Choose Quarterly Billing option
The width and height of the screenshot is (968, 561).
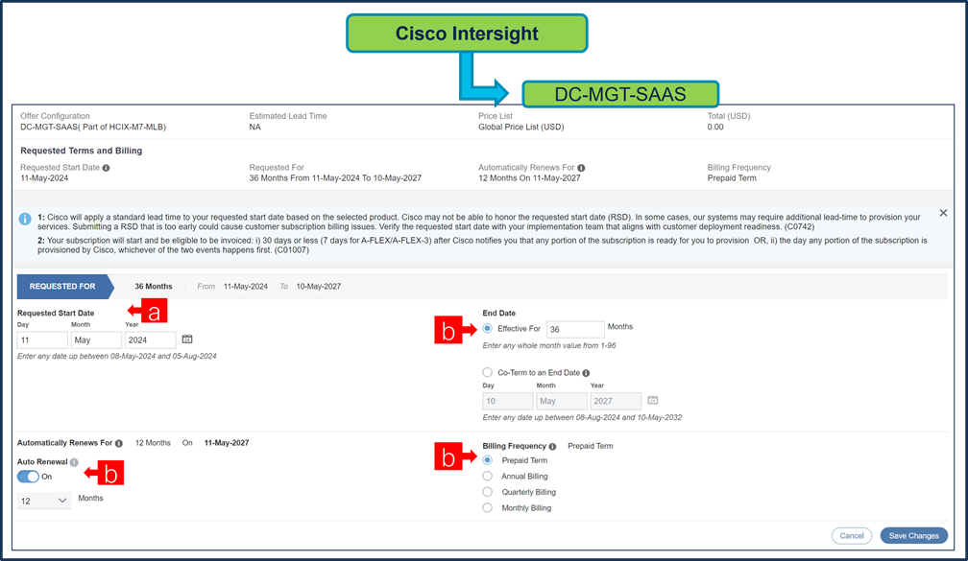coord(488,492)
